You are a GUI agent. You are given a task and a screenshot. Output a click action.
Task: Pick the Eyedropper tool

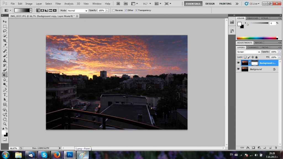5,45
